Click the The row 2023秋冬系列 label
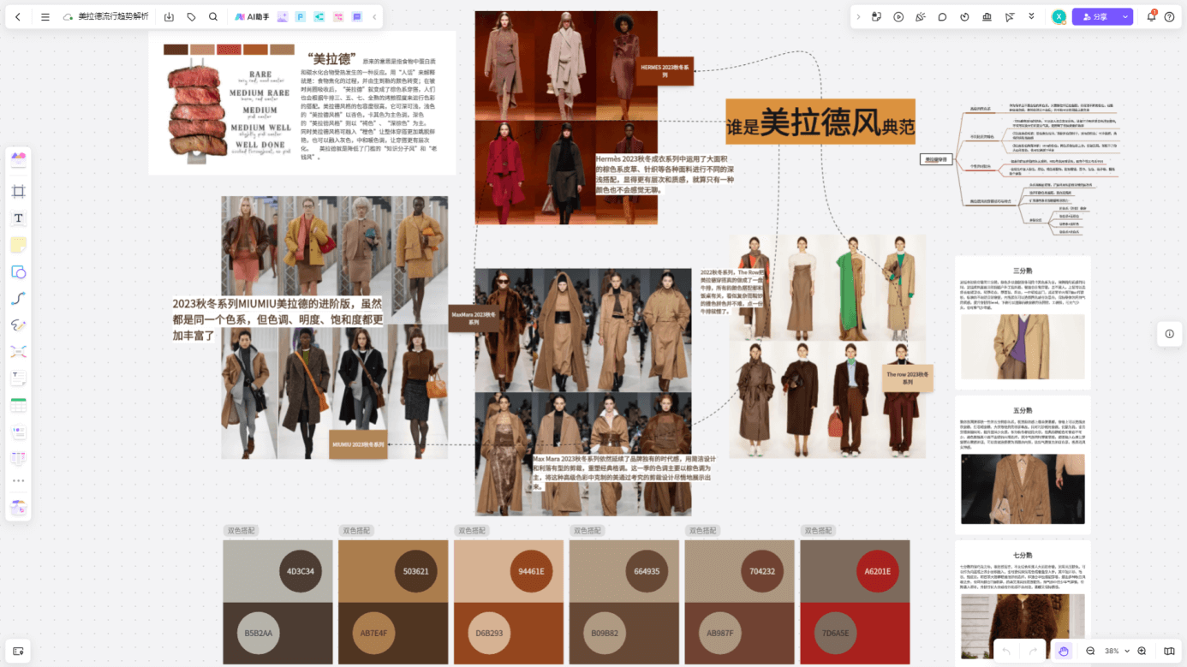Screen dimensions: 1187x667 tap(908, 378)
